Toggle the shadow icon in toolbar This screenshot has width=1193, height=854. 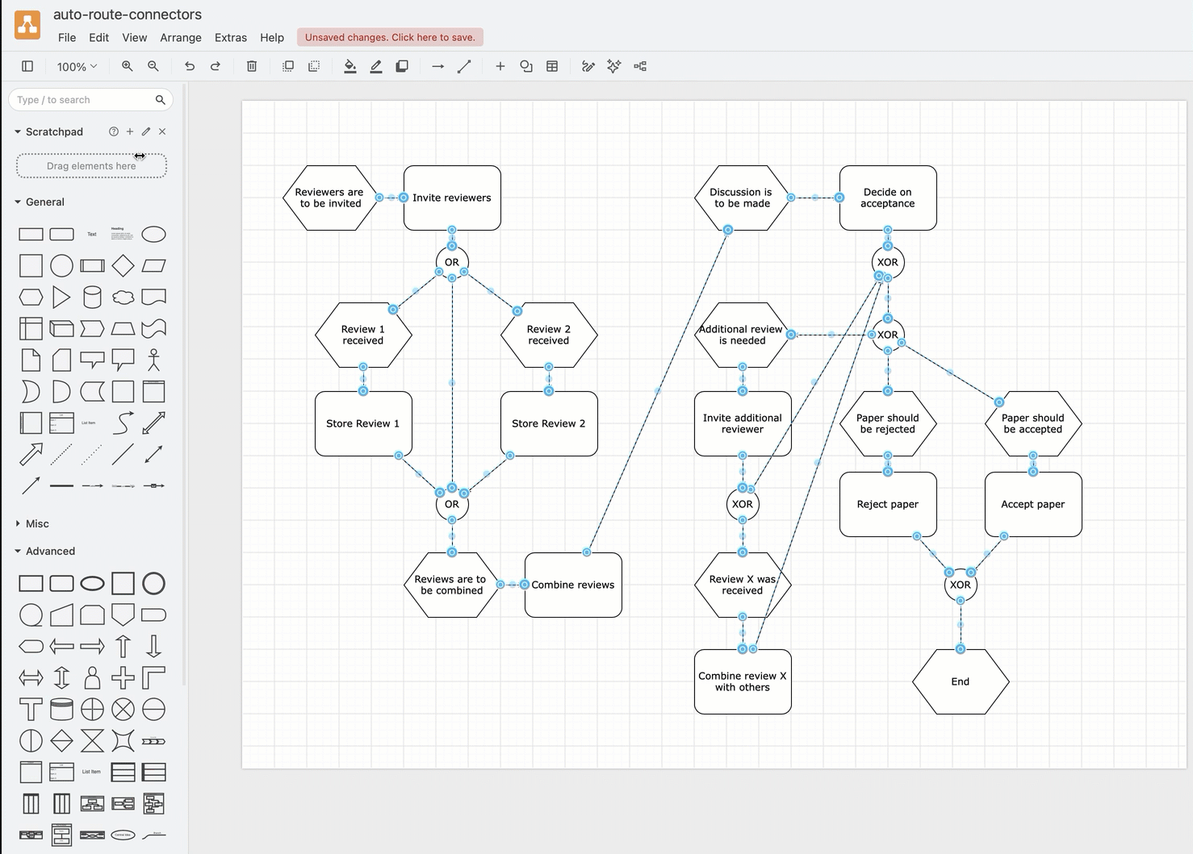click(x=402, y=66)
